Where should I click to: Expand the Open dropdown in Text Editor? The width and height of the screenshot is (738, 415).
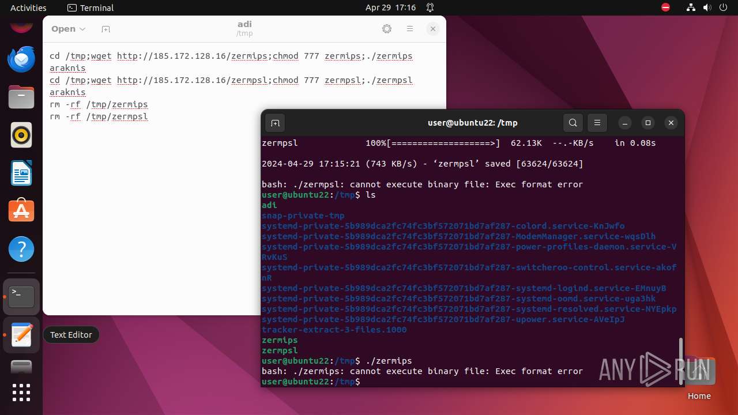click(68, 29)
